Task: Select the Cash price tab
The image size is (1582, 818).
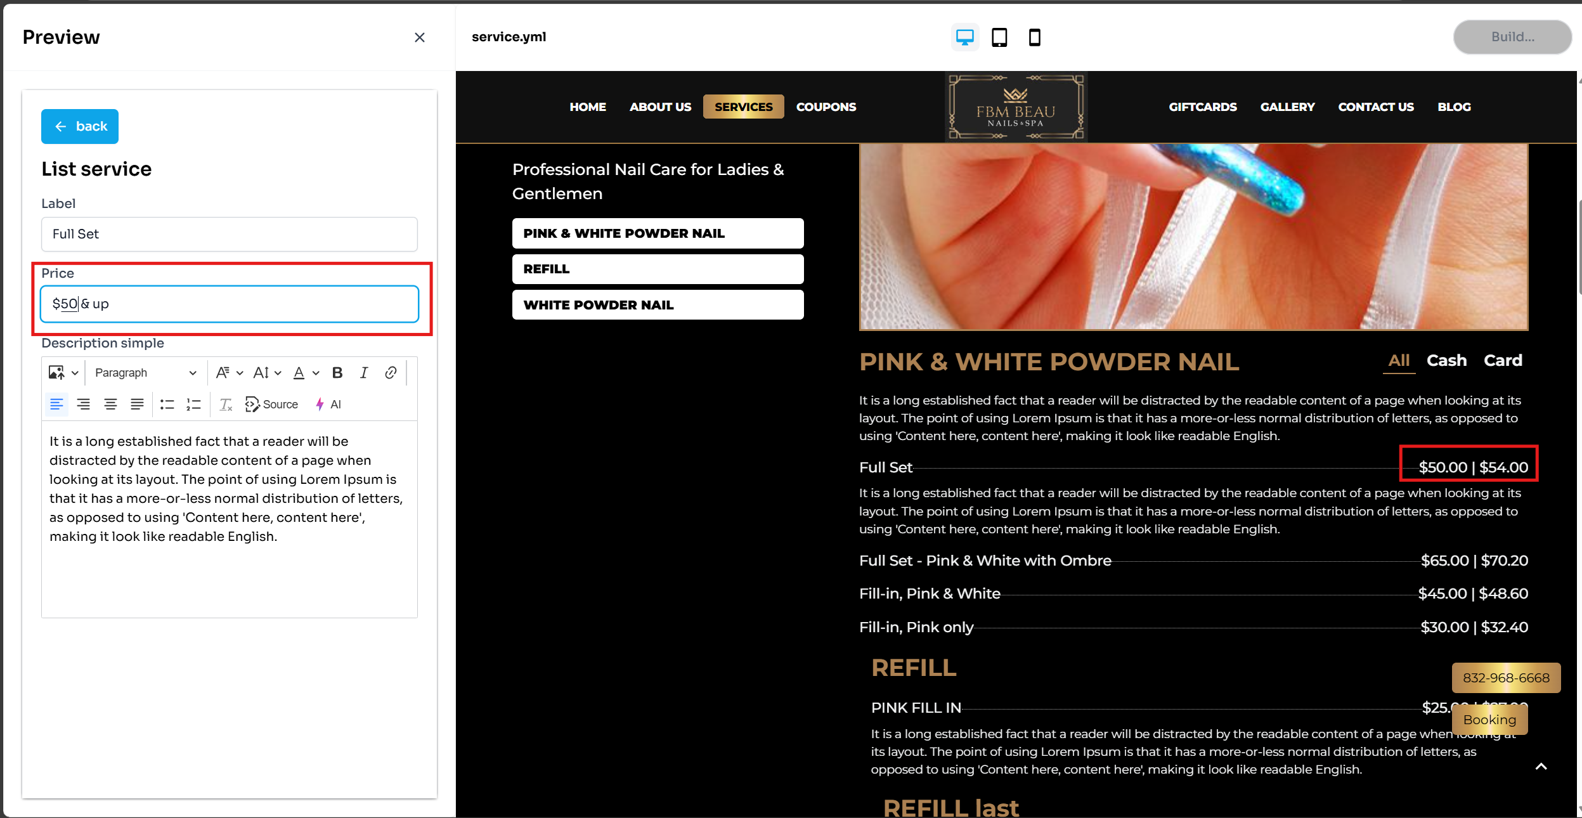Action: (x=1446, y=361)
